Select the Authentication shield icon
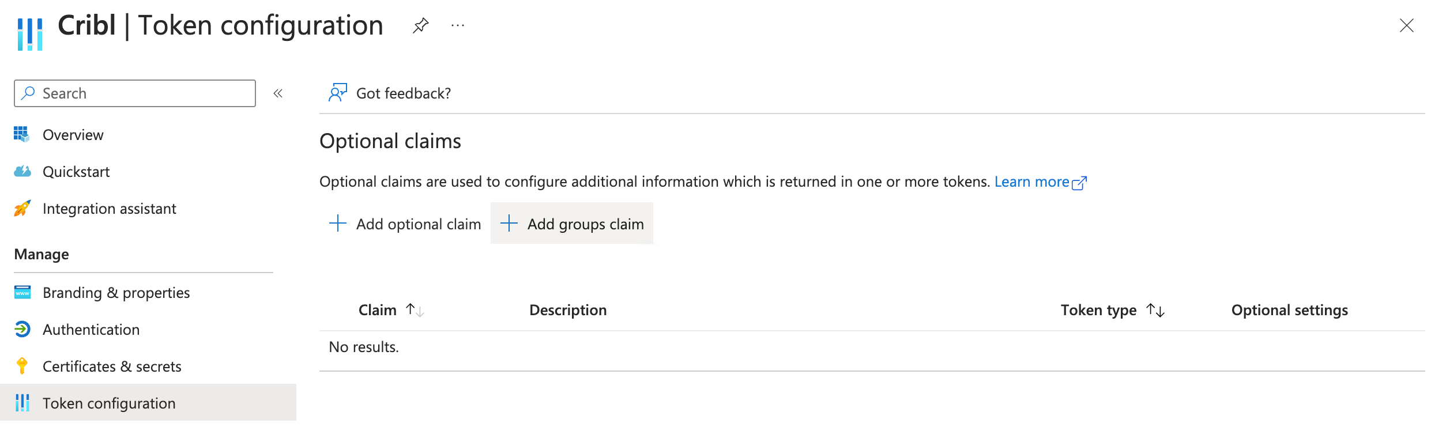Image resolution: width=1431 pixels, height=431 pixels. coord(23,329)
